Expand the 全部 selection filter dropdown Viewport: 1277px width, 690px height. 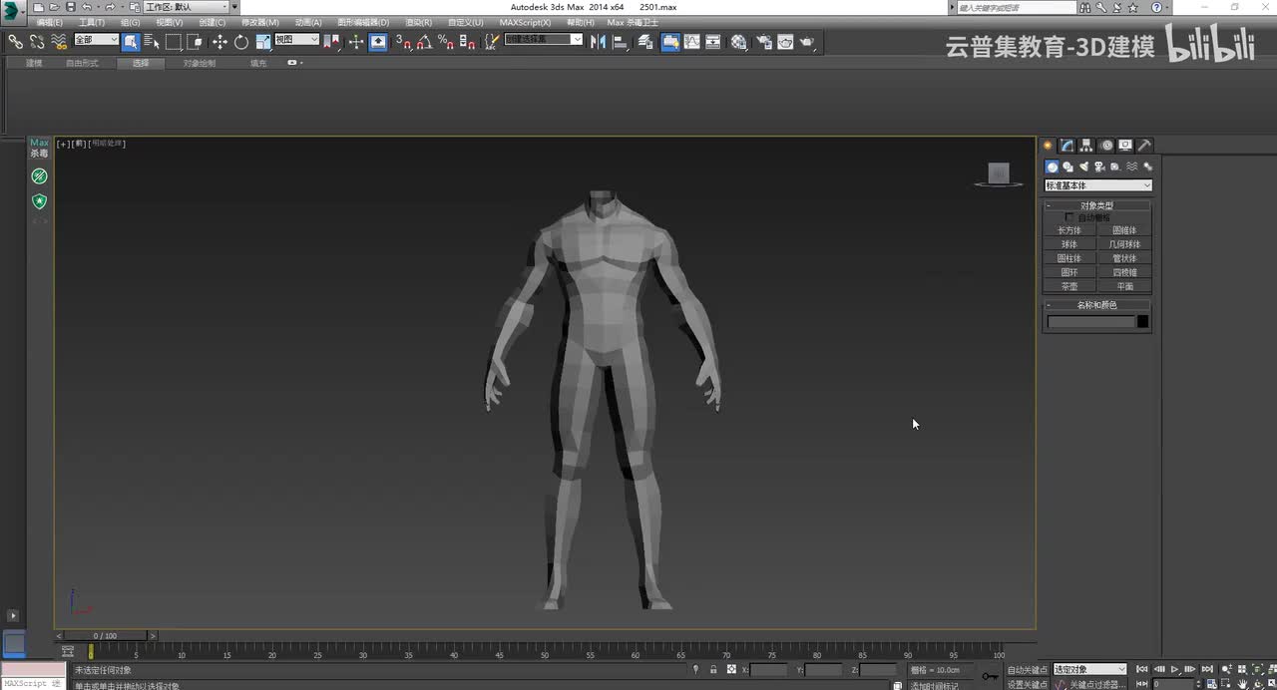(x=97, y=40)
